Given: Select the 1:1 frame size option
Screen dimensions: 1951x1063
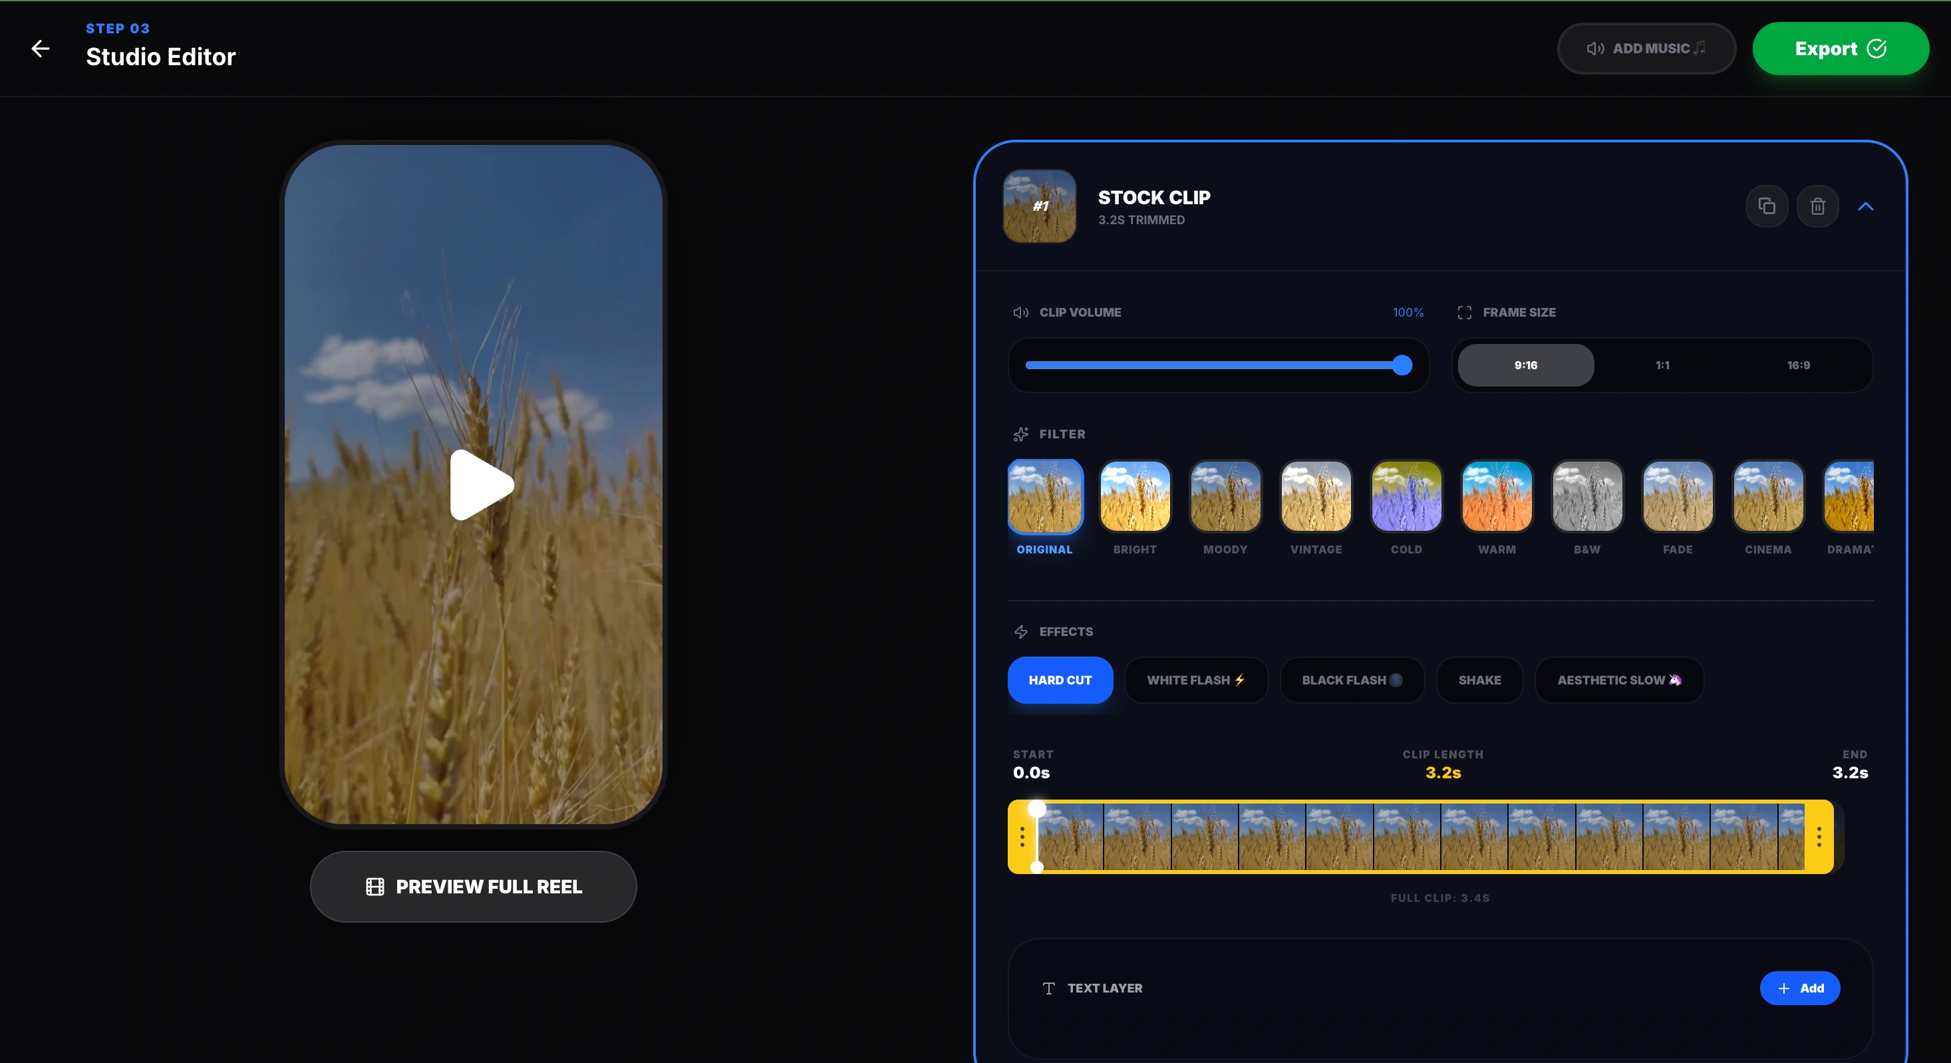Looking at the screenshot, I should coord(1662,365).
